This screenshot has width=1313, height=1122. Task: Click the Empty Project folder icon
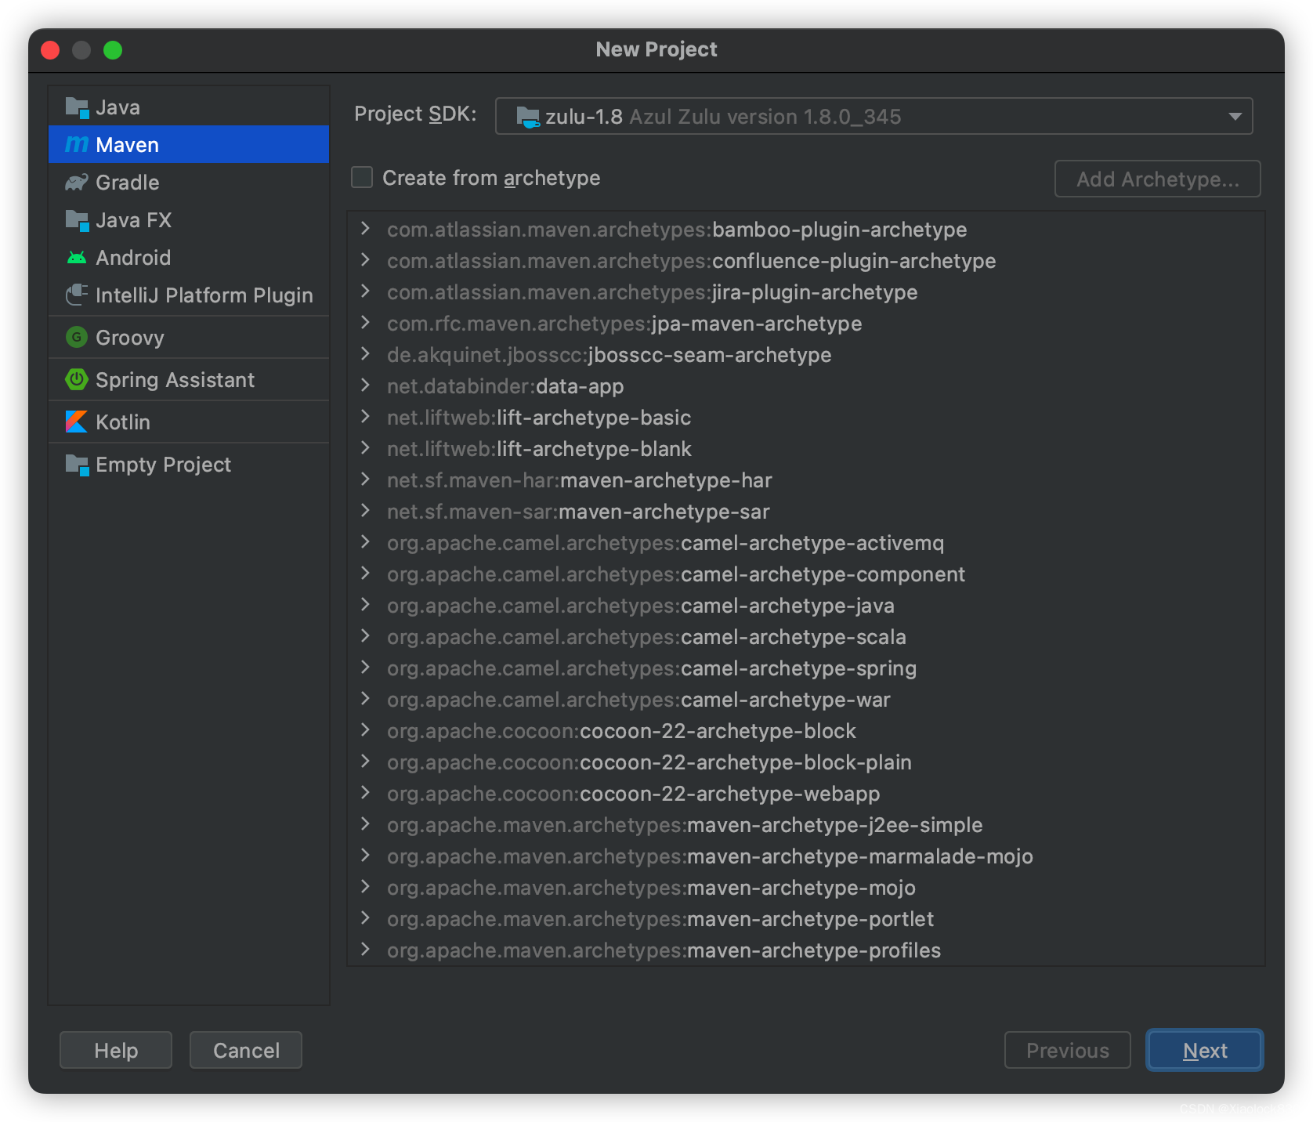[77, 465]
